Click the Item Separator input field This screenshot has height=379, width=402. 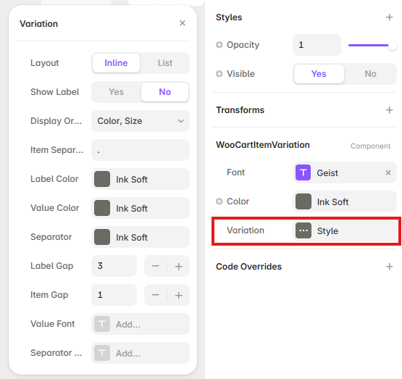coord(141,150)
